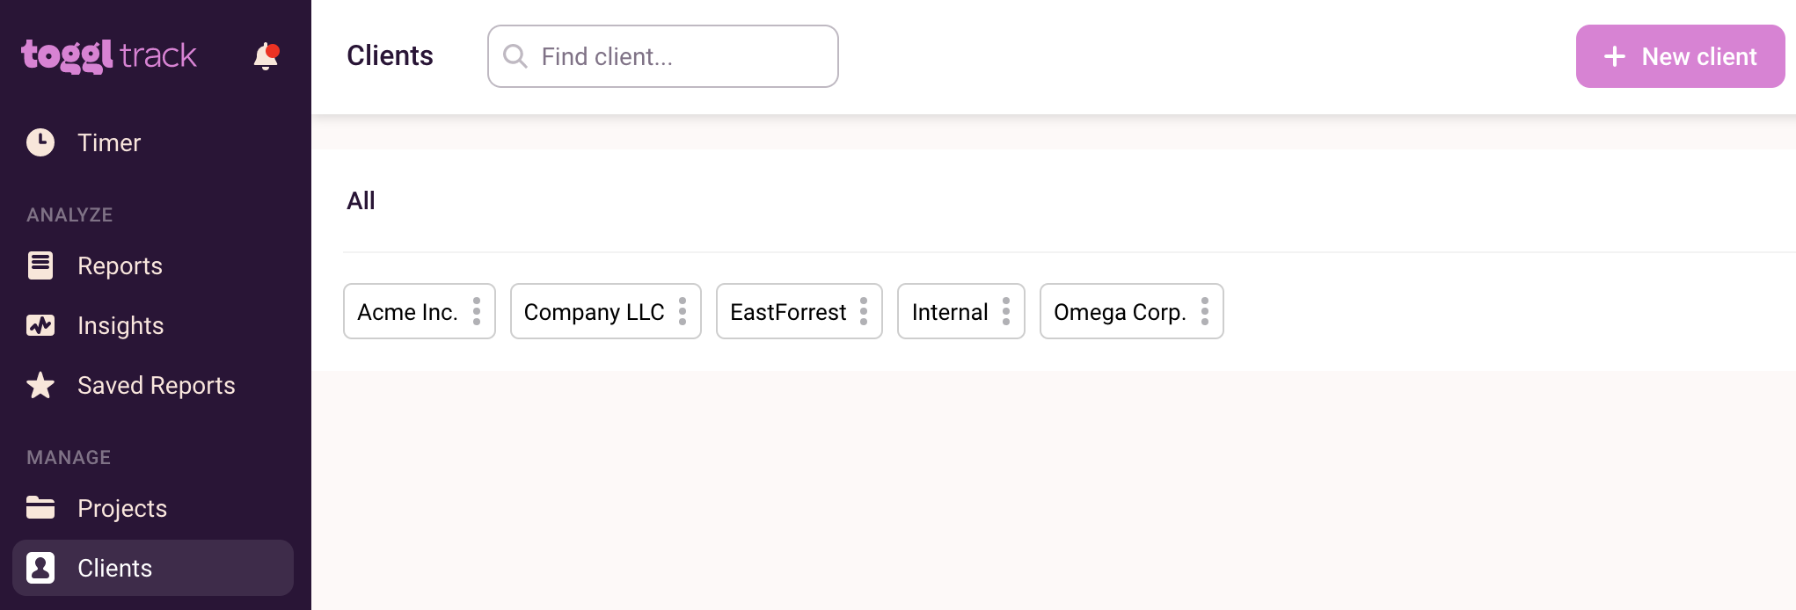Click the Projects folder icon
This screenshot has height=610, width=1796.
(40, 508)
